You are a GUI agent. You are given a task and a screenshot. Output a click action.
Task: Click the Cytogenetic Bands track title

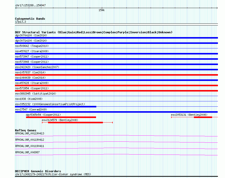[30, 19]
